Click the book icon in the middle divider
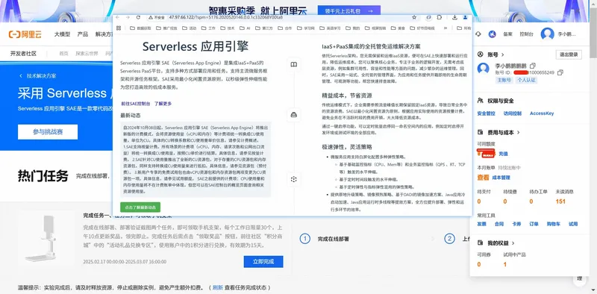The height and width of the screenshot is (294, 597). pos(293,65)
